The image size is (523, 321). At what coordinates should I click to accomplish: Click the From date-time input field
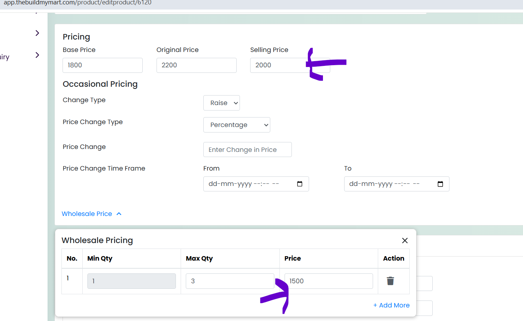point(256,184)
